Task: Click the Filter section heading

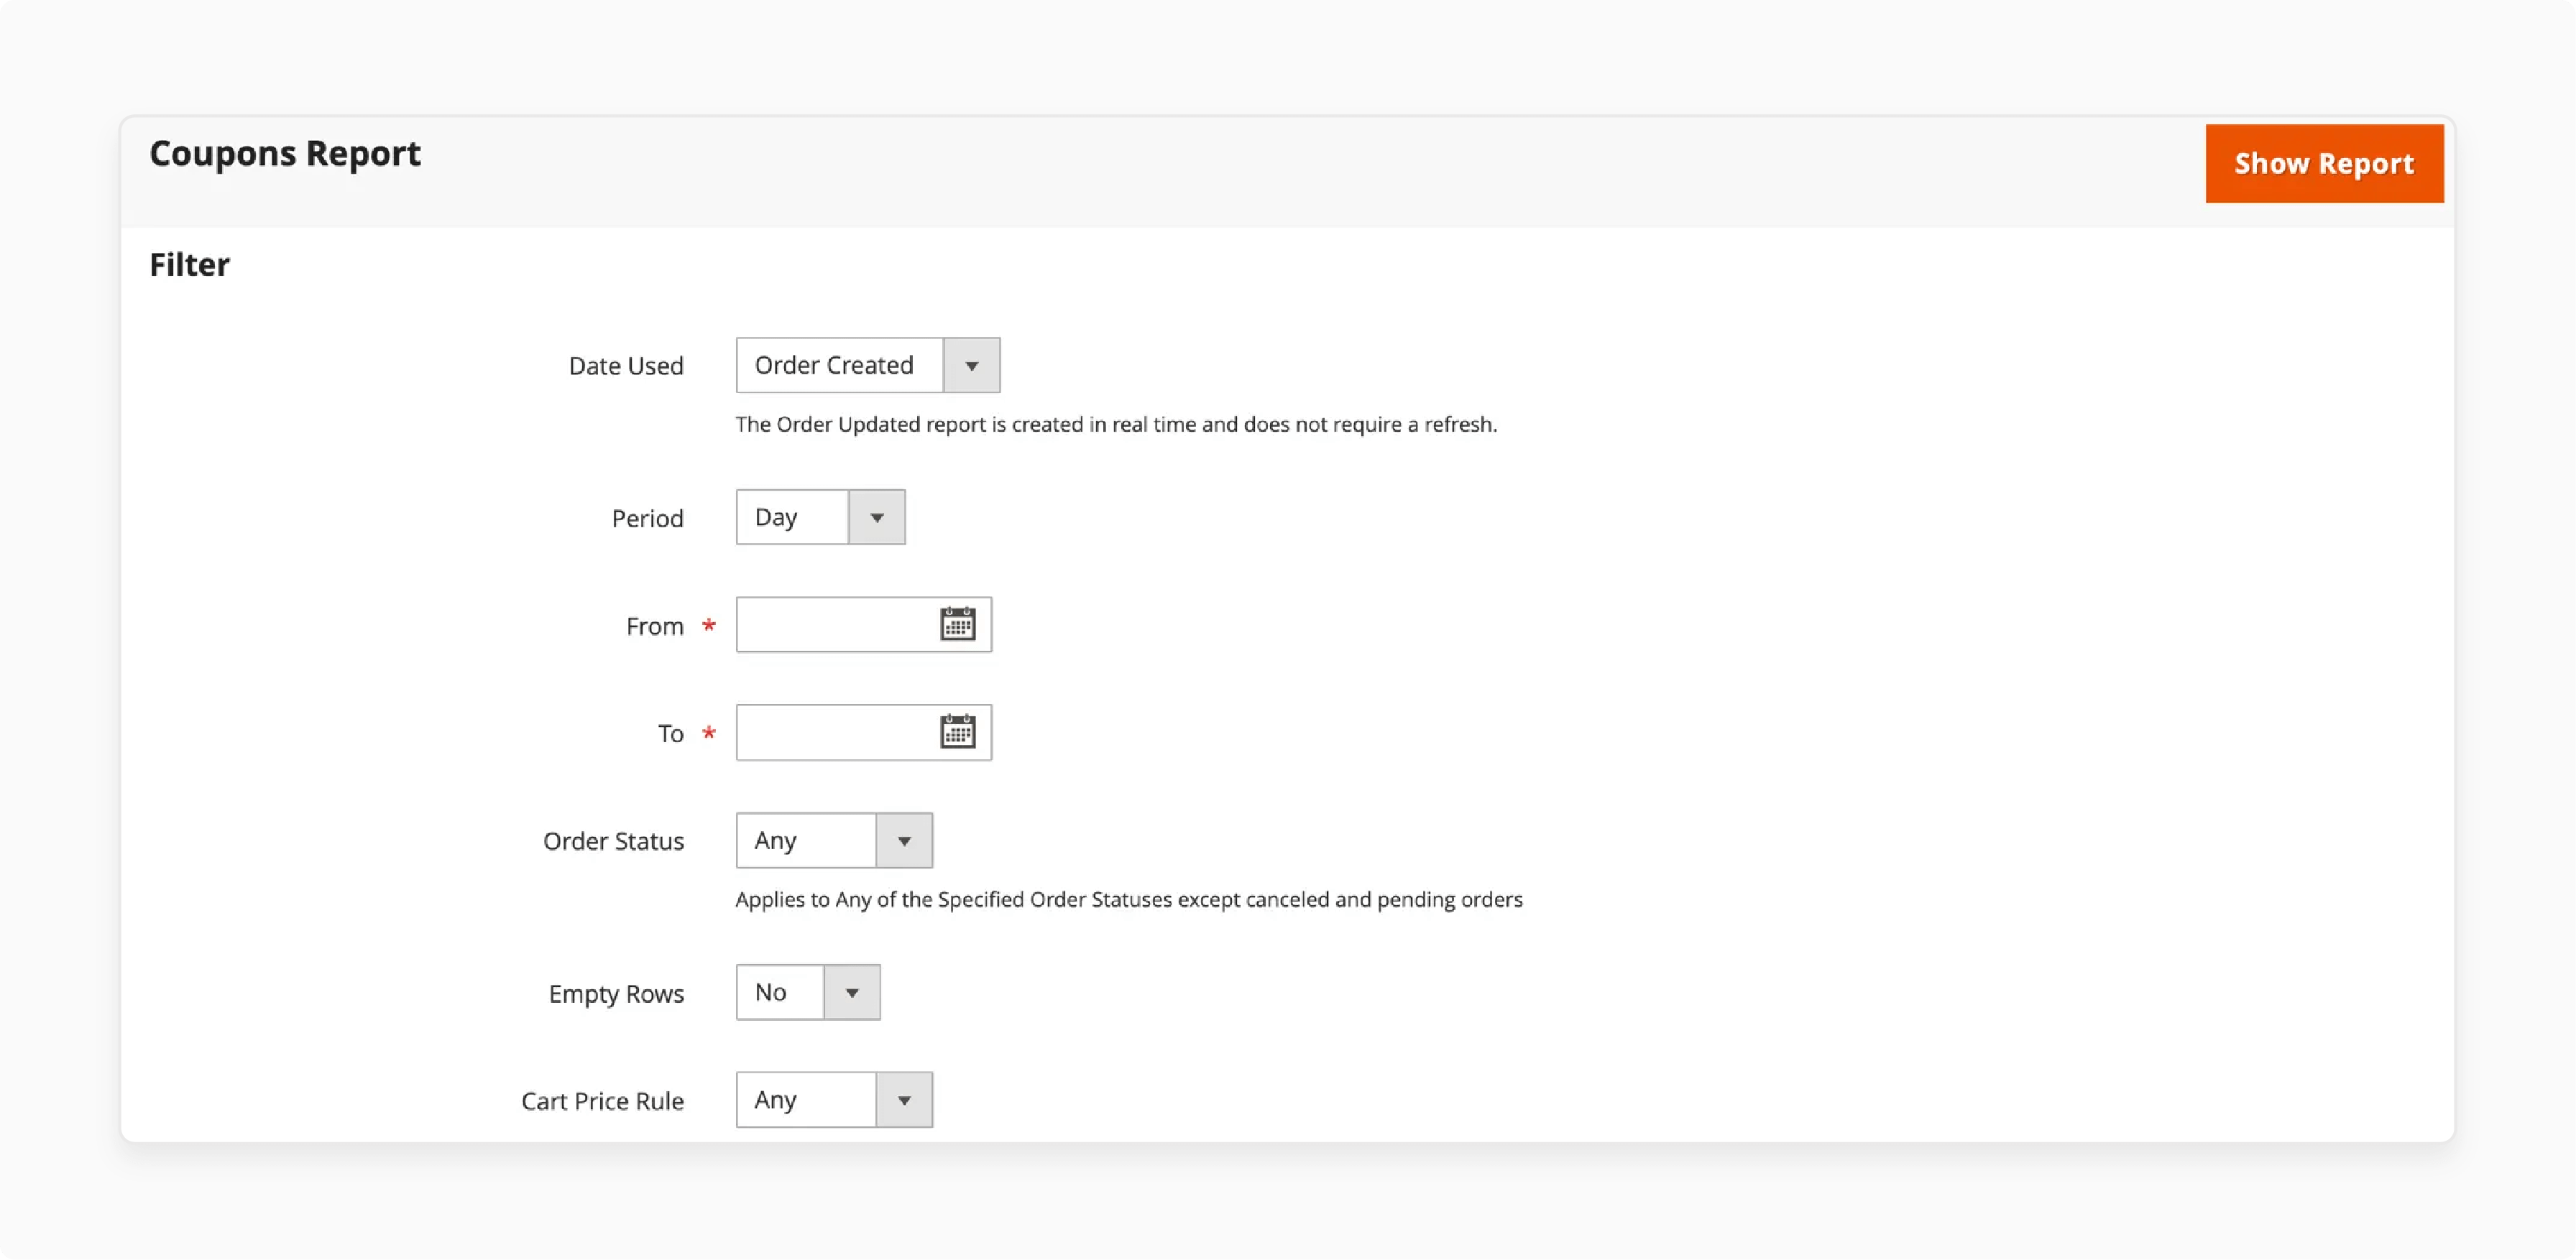Action: point(189,265)
